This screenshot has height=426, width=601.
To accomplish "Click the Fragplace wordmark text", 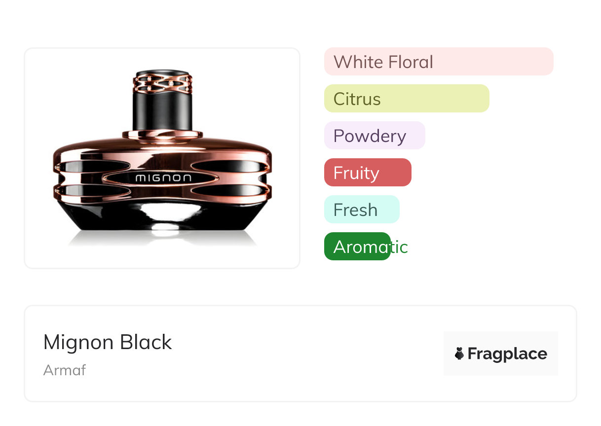I will (x=507, y=354).
